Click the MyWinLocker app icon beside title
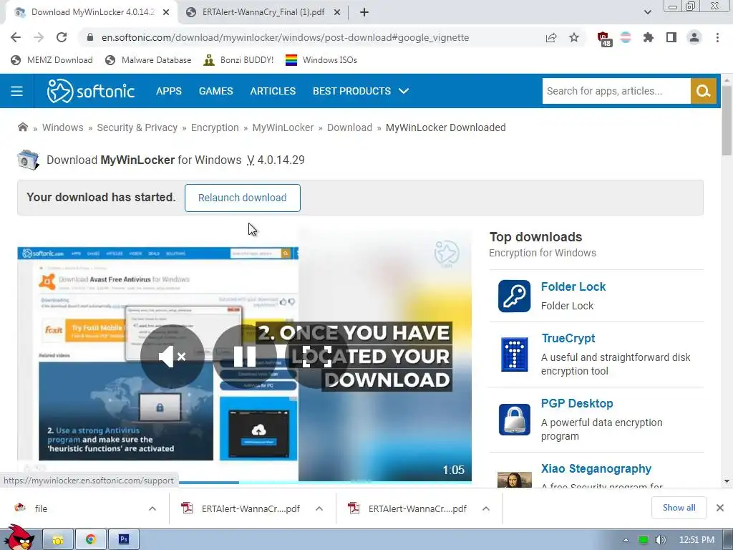Screen dimensions: 733x550 point(28,160)
